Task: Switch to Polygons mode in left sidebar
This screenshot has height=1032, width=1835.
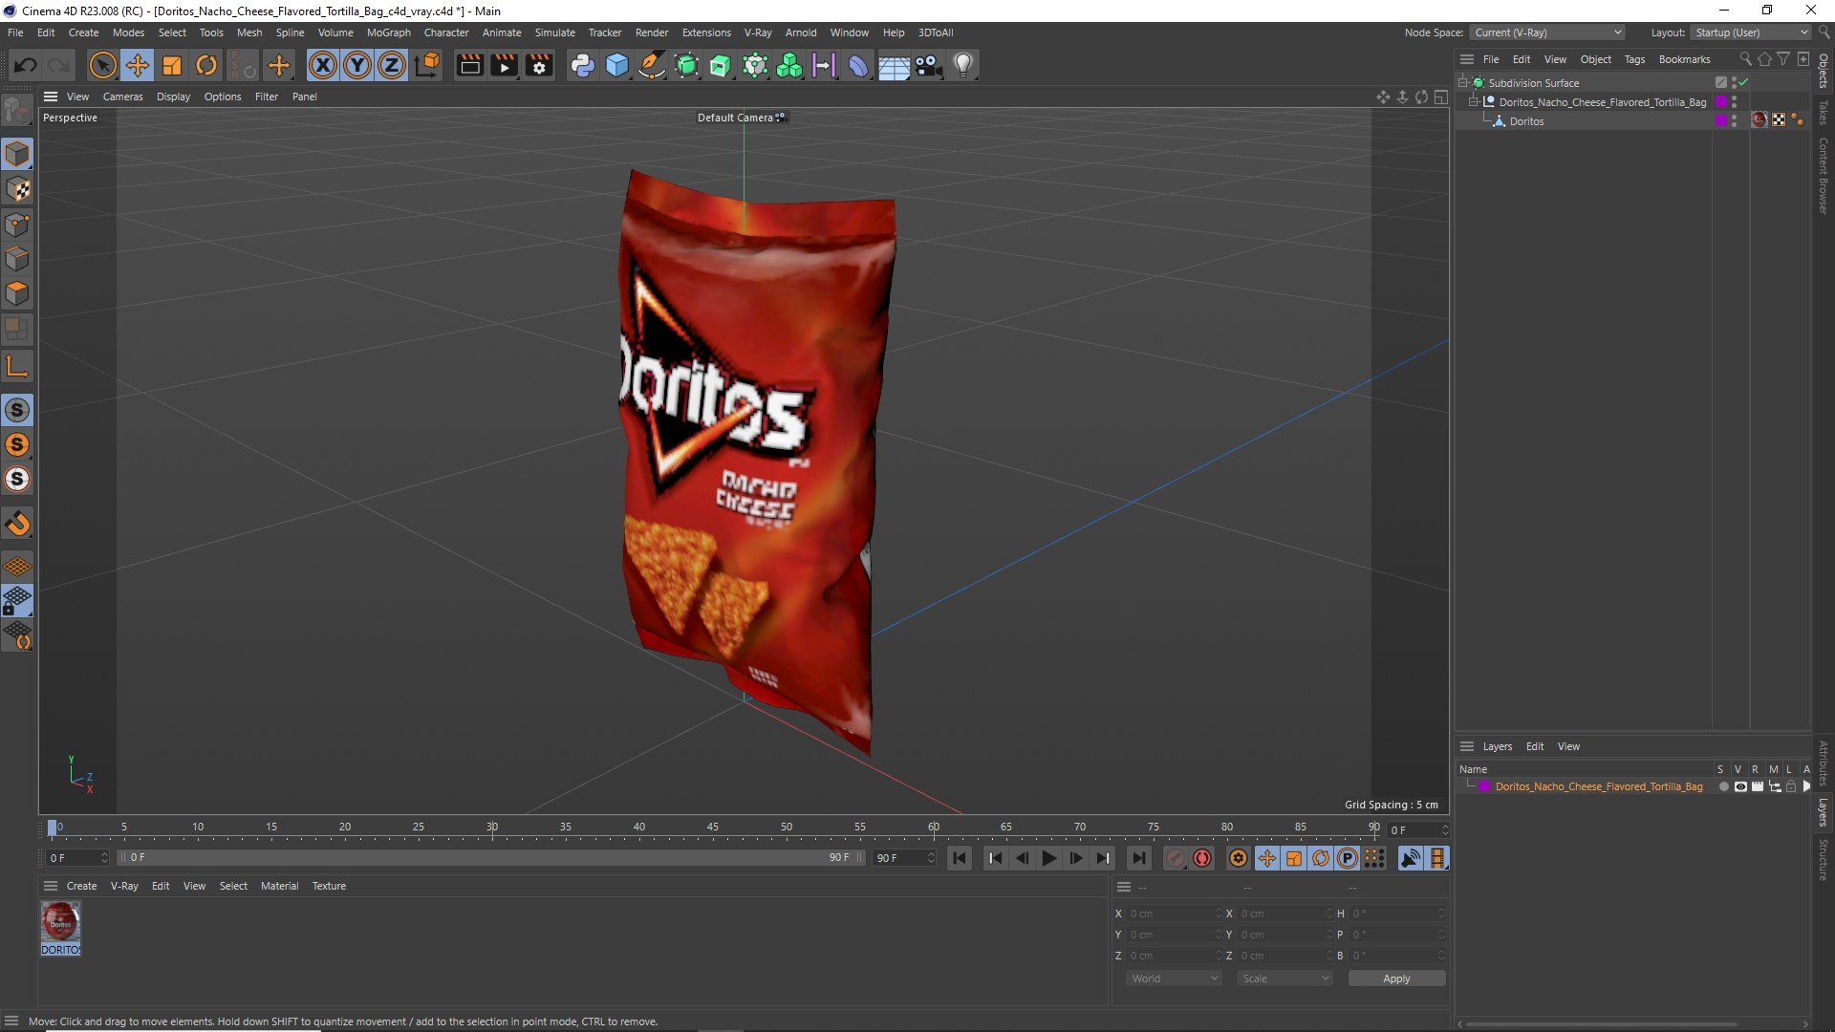Action: click(17, 293)
